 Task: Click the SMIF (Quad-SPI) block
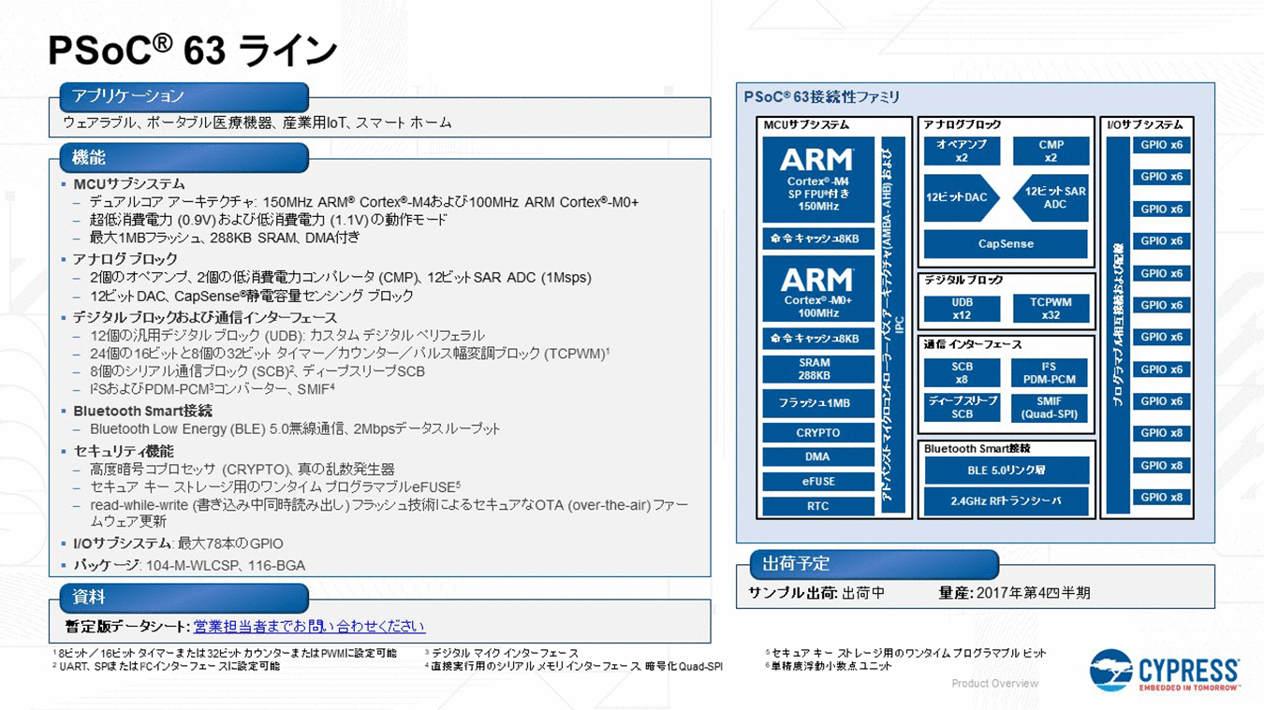1051,408
